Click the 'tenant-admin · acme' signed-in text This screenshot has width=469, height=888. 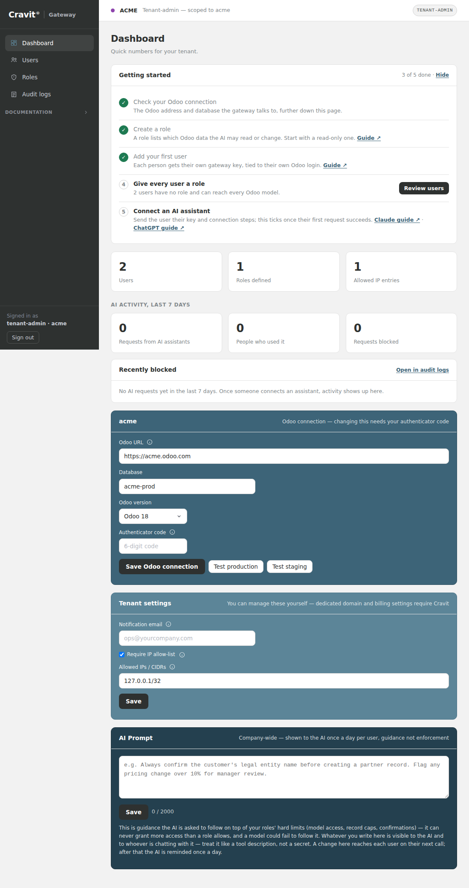[37, 324]
